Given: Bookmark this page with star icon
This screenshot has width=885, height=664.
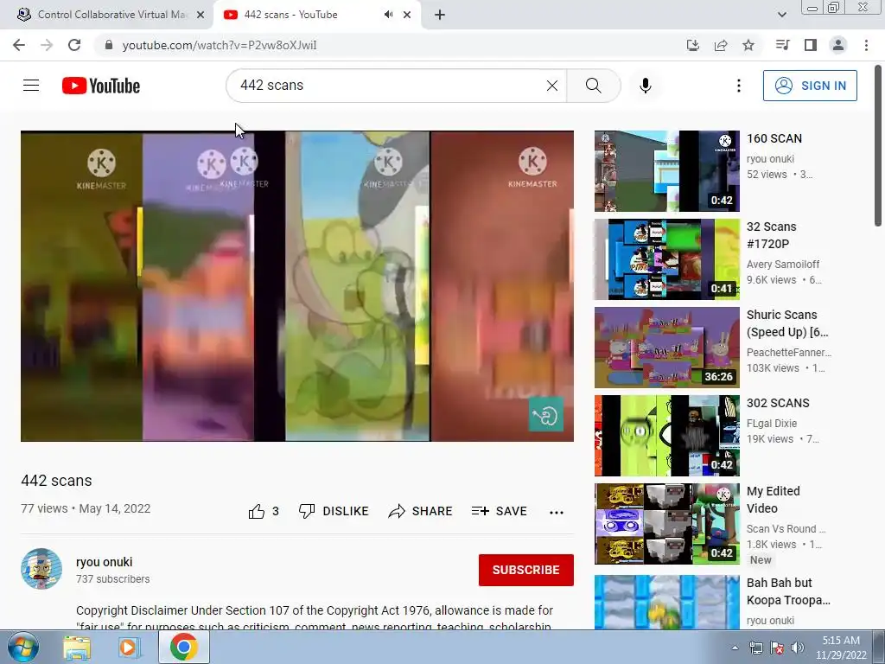Looking at the screenshot, I should point(748,45).
